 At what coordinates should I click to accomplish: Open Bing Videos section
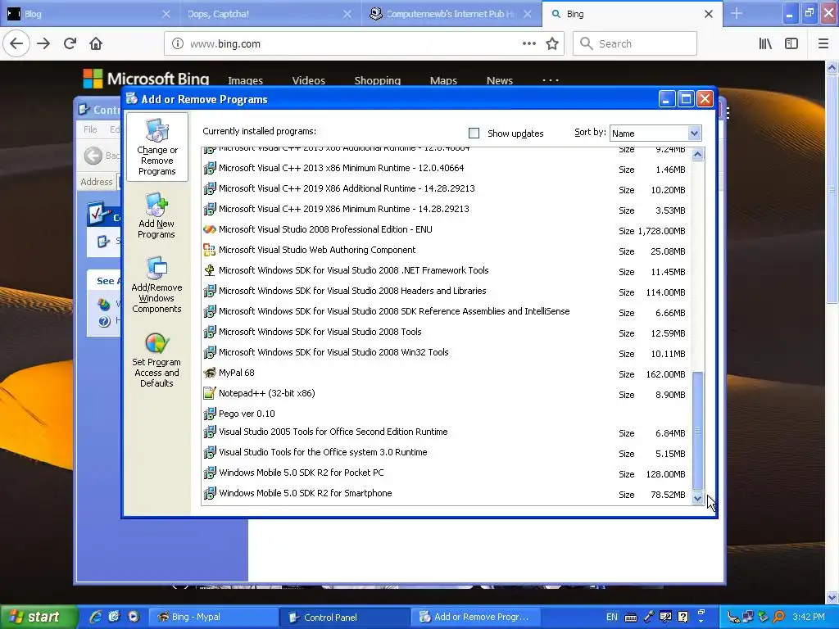click(x=309, y=80)
